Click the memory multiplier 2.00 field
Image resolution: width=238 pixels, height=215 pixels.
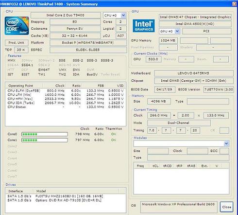186,115
